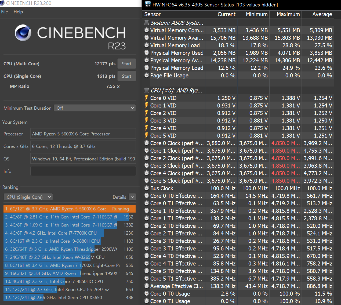Click the lightning icon for Core 3 VID
The image size is (341, 305).
pyautogui.click(x=147, y=120)
